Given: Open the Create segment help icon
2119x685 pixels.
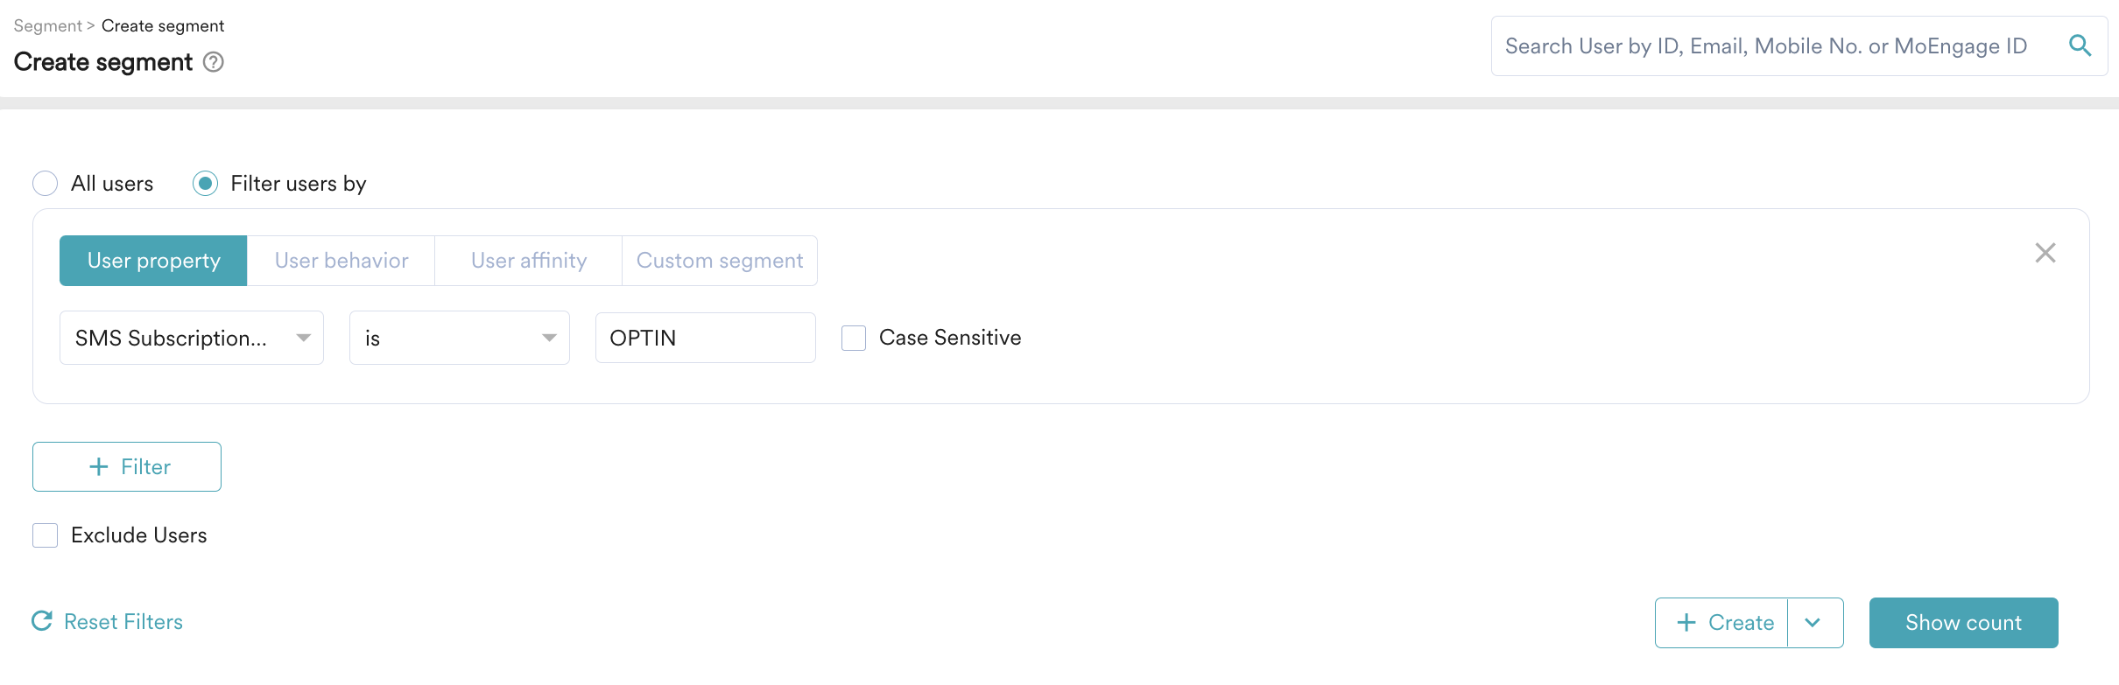Looking at the screenshot, I should 214,62.
